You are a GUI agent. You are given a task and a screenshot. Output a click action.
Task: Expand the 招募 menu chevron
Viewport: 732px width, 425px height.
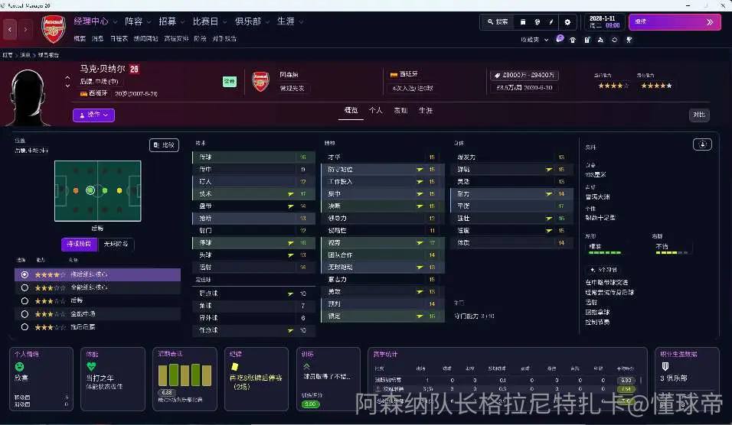pyautogui.click(x=182, y=22)
